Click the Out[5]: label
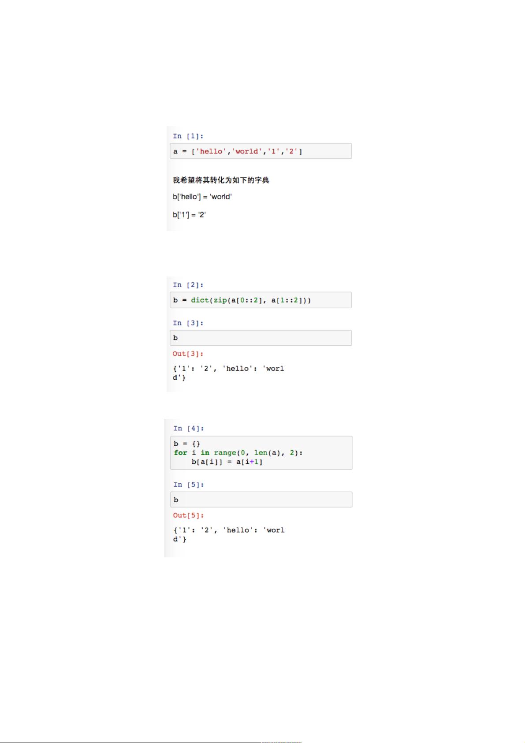Screen dimensions: 525x743 (188, 515)
